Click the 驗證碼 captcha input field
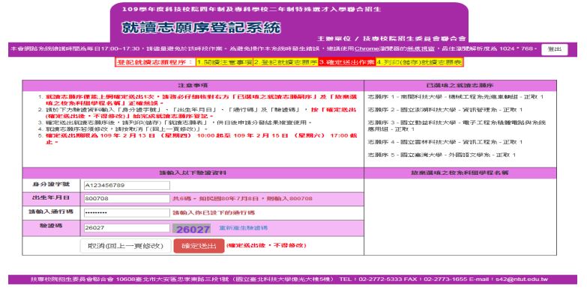587x293 pixels. point(127,228)
